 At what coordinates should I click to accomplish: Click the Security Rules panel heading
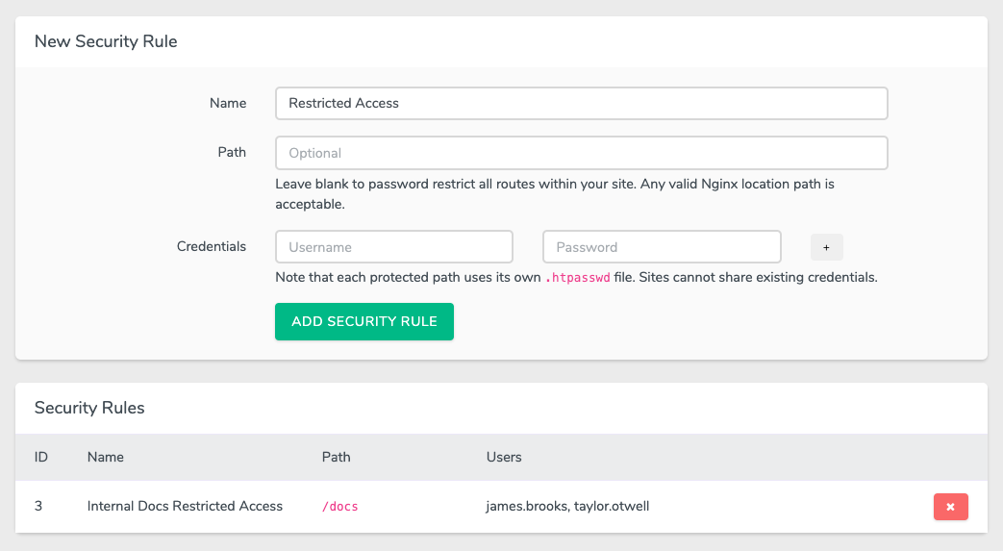(89, 408)
